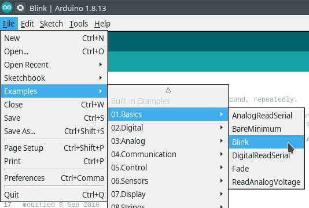The height and width of the screenshot is (208, 309).
Task: Open the Fade example sketch
Action: (266, 169)
